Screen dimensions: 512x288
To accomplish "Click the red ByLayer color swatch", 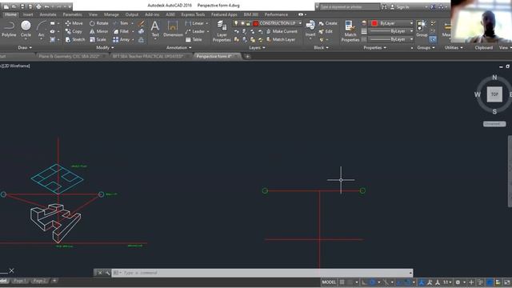I will [374, 23].
